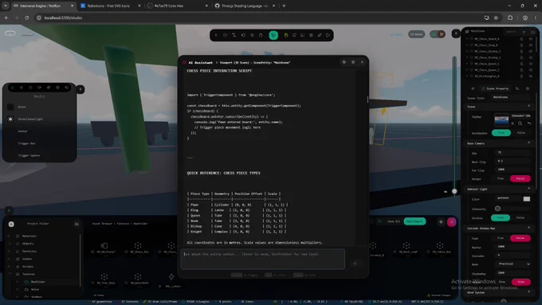Open the Mode dropdown showing Practical
This screenshot has width=542, height=305.
[x=513, y=264]
